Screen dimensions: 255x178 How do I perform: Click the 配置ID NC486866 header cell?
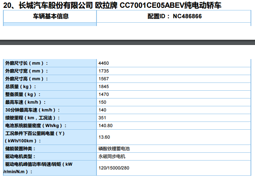[x=174, y=16]
